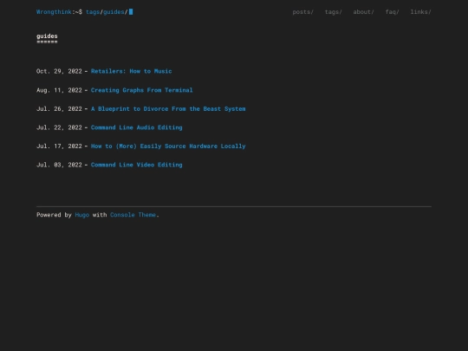This screenshot has height=351, width=468.
Task: Open 'Creating Graphs From Terminal' post
Action: pyautogui.click(x=142, y=90)
